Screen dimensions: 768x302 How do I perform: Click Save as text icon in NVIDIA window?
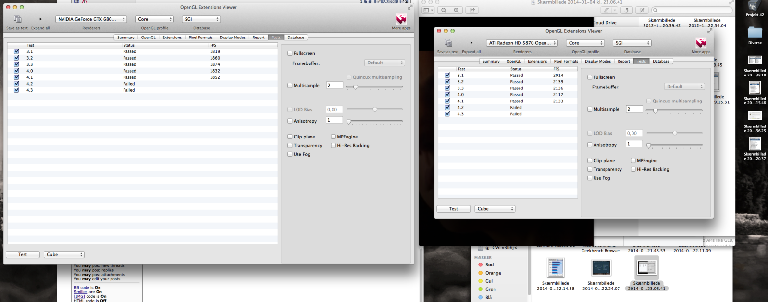click(17, 19)
